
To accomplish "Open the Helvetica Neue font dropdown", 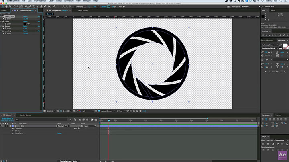I will pos(270,45).
